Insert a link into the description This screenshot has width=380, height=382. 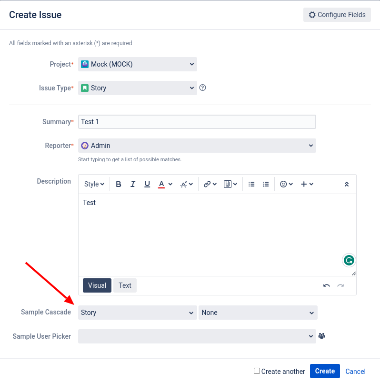[207, 184]
